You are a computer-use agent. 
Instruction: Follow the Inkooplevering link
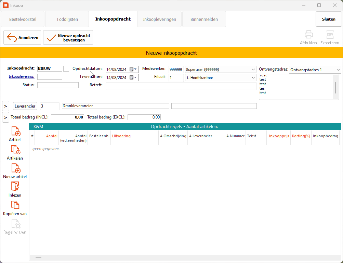[x=22, y=76]
